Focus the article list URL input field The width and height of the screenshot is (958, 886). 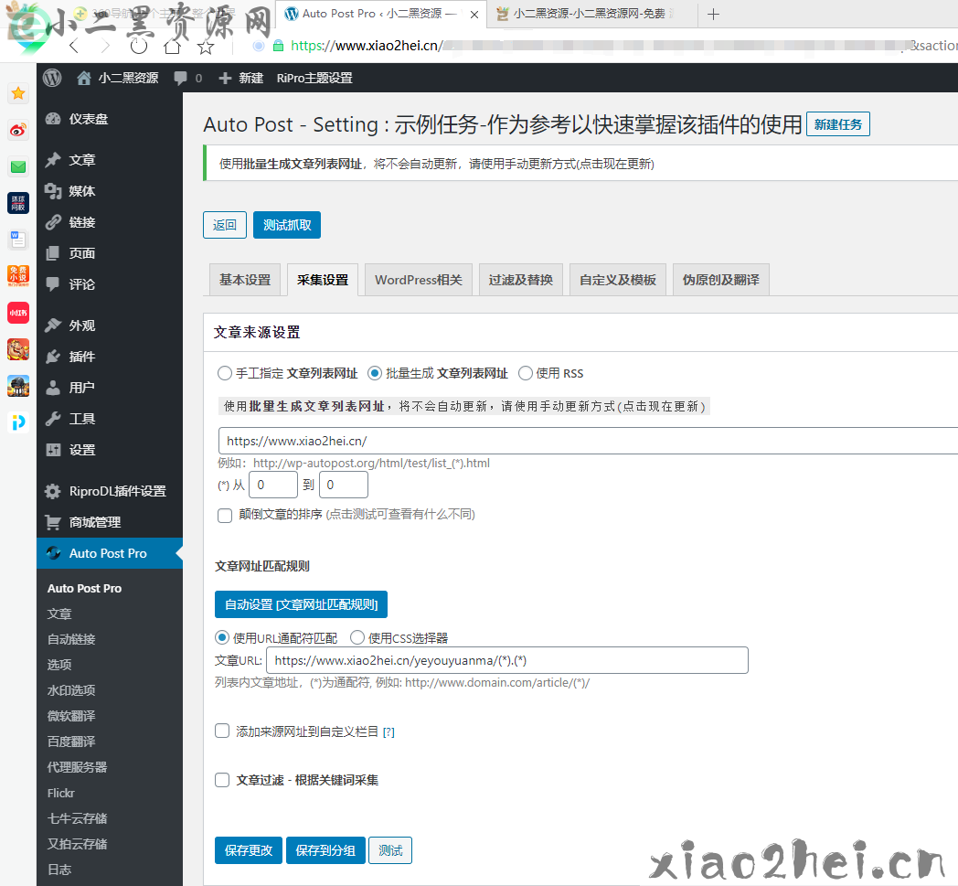click(588, 441)
